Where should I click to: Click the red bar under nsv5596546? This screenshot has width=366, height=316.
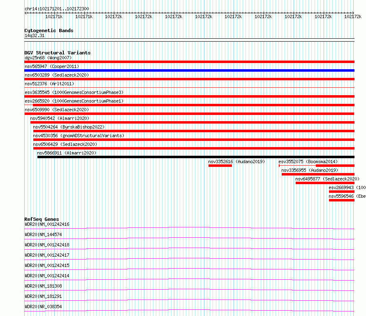[x=341, y=200]
